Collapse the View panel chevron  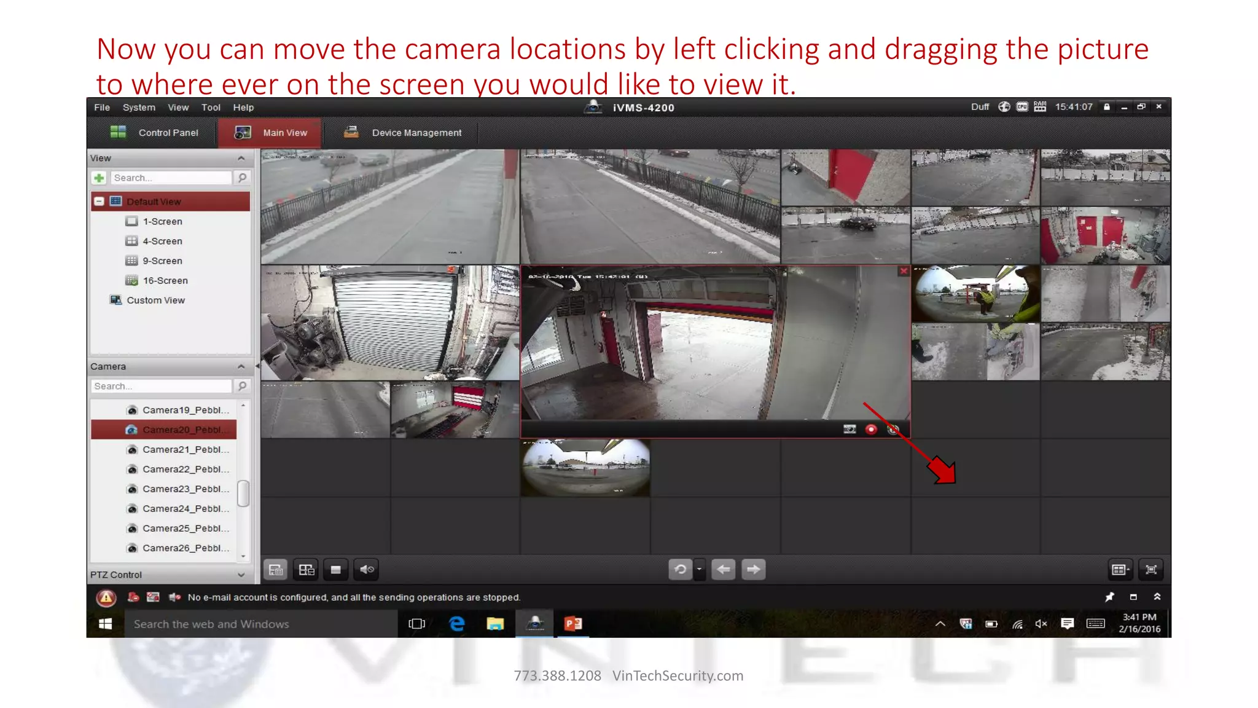241,159
